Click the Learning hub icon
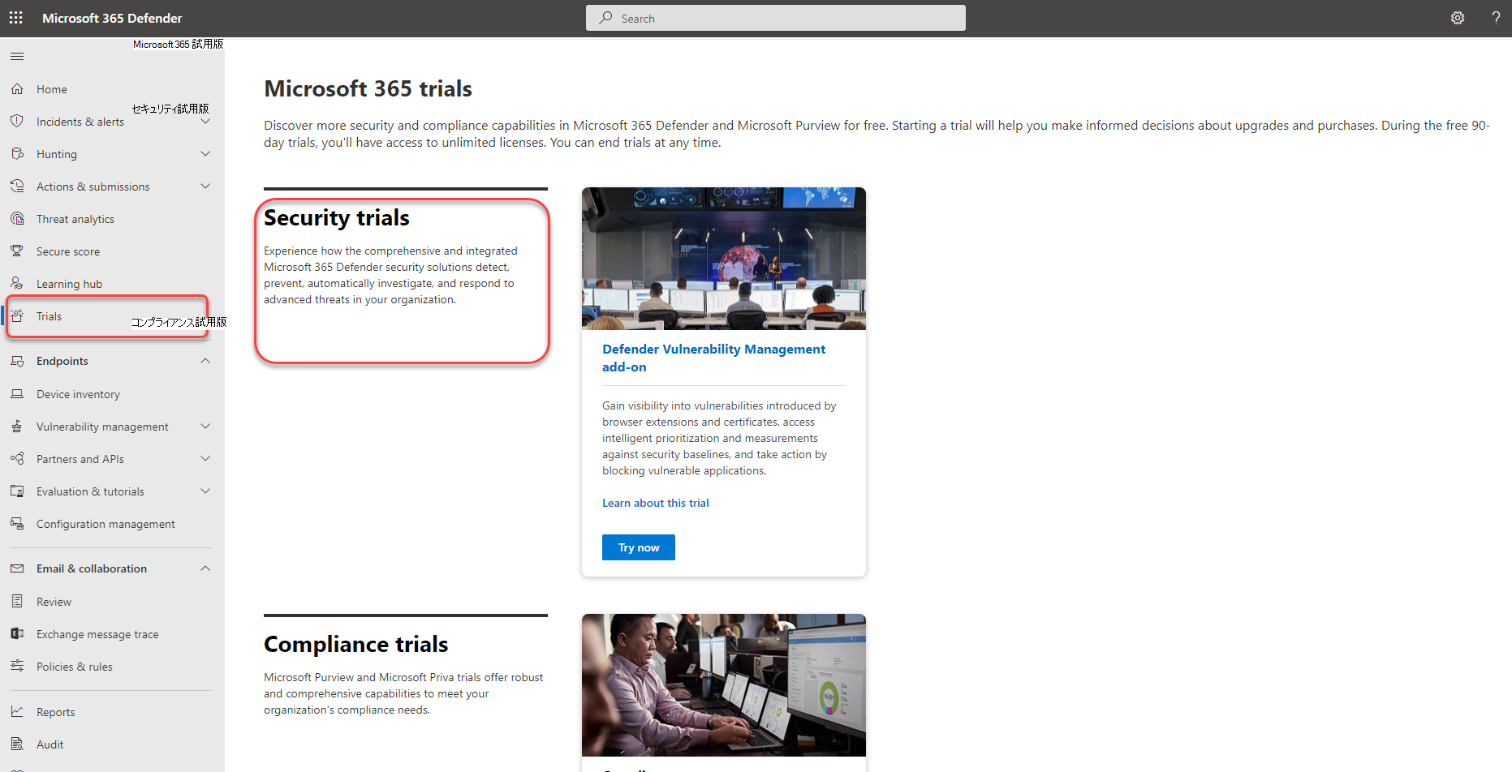Image resolution: width=1512 pixels, height=772 pixels. (17, 284)
